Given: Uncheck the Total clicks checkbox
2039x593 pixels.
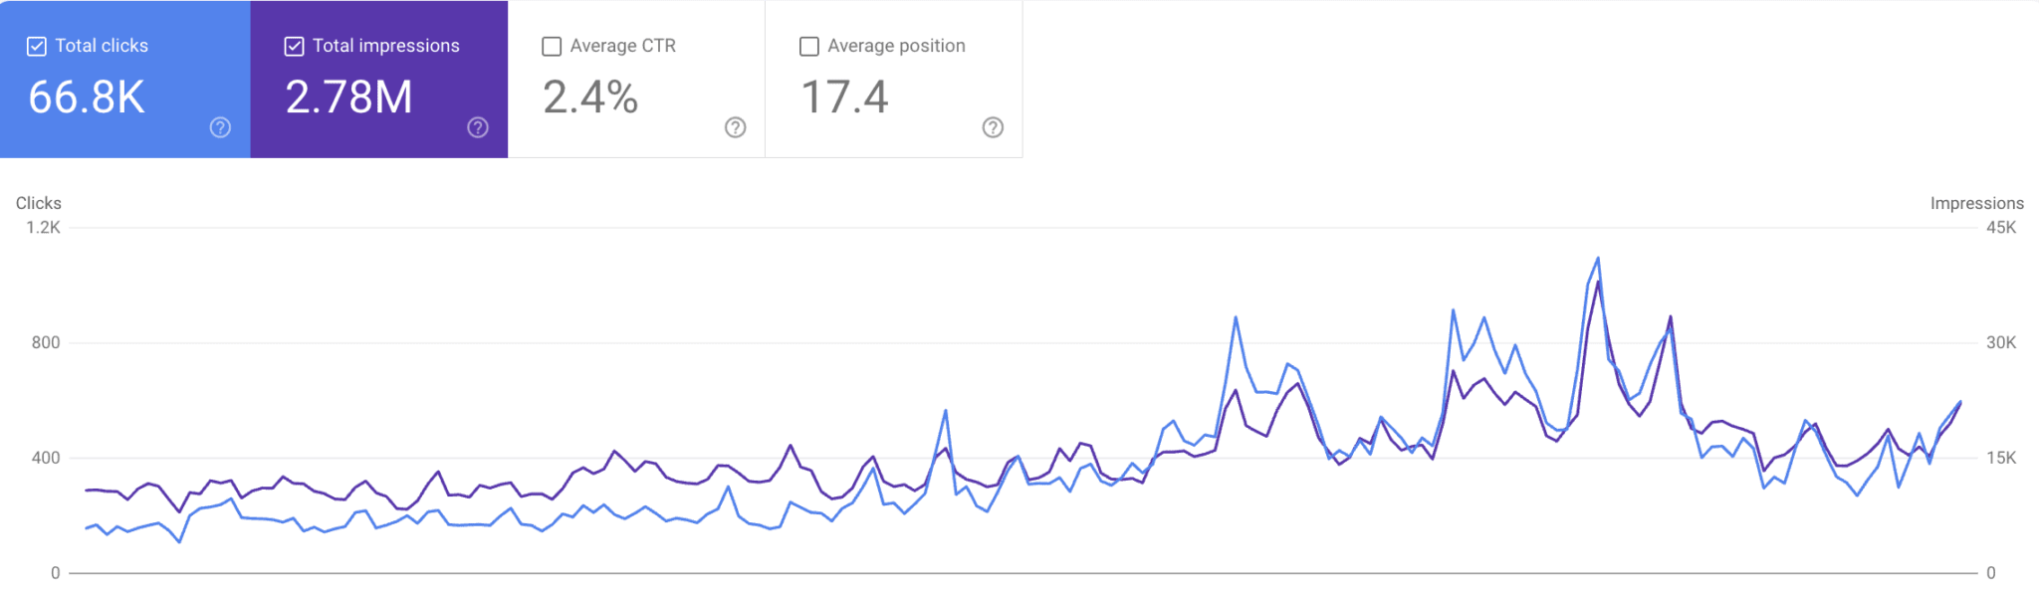Looking at the screenshot, I should click(x=37, y=46).
